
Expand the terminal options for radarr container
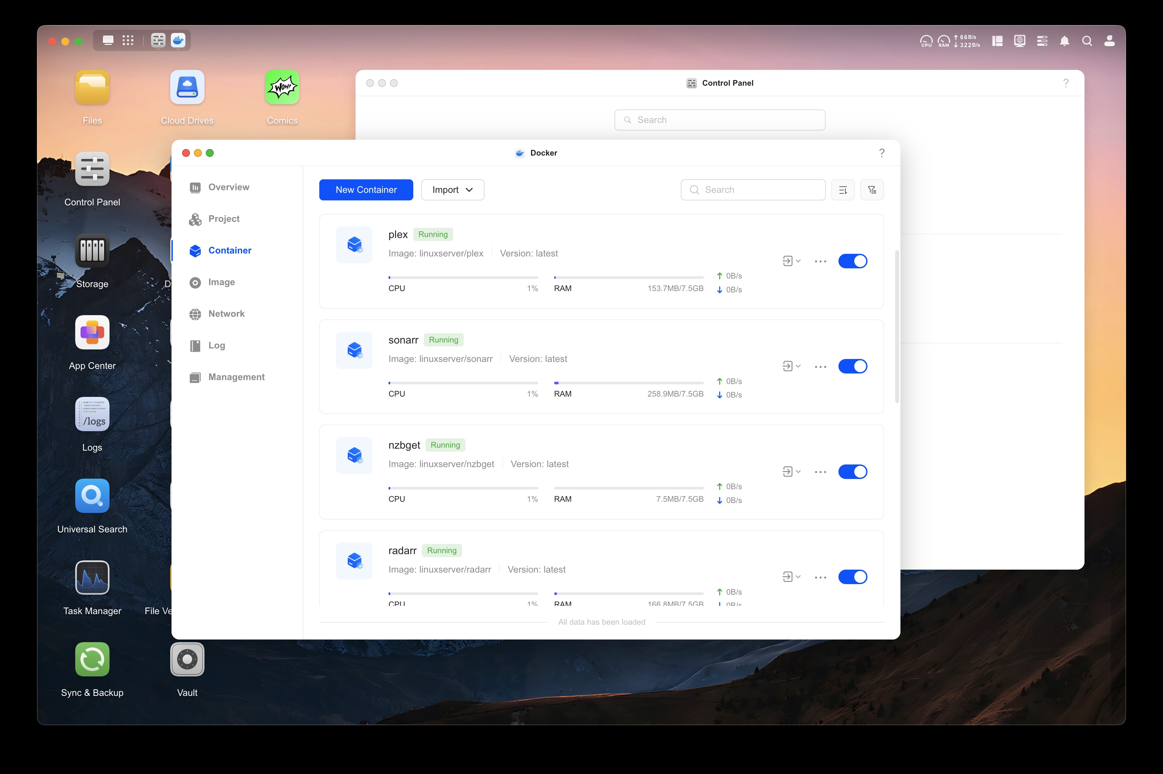[x=791, y=577]
